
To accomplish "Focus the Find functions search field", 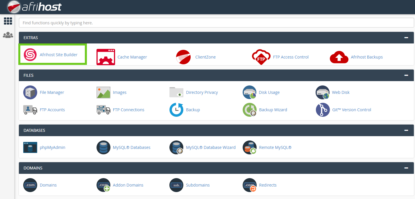I will pos(216,23).
